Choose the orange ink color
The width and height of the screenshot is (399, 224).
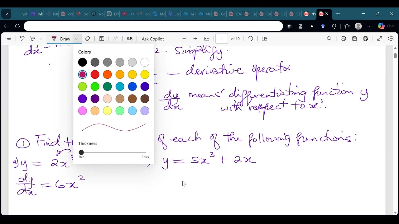point(108,74)
